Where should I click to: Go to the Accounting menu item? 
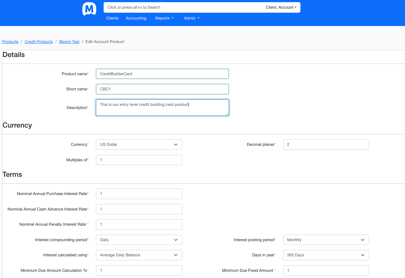coord(136,18)
